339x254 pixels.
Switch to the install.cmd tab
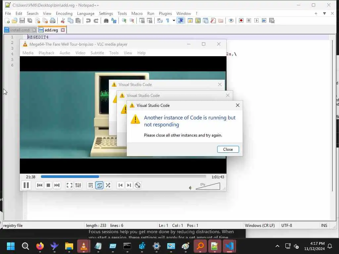(20, 30)
